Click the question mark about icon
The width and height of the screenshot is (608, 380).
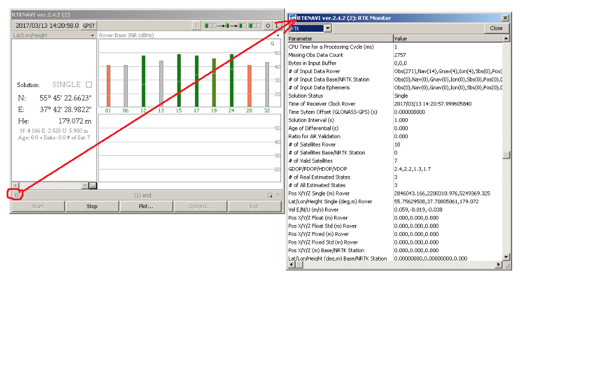[278, 195]
